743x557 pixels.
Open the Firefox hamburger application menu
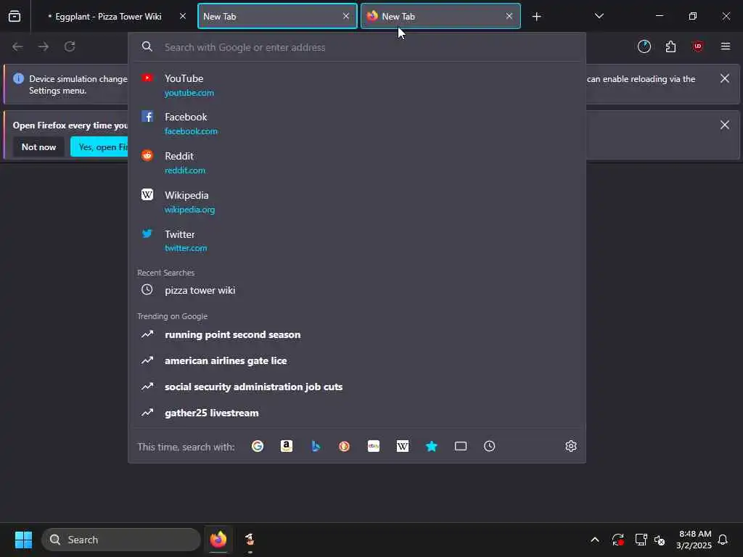coord(726,46)
